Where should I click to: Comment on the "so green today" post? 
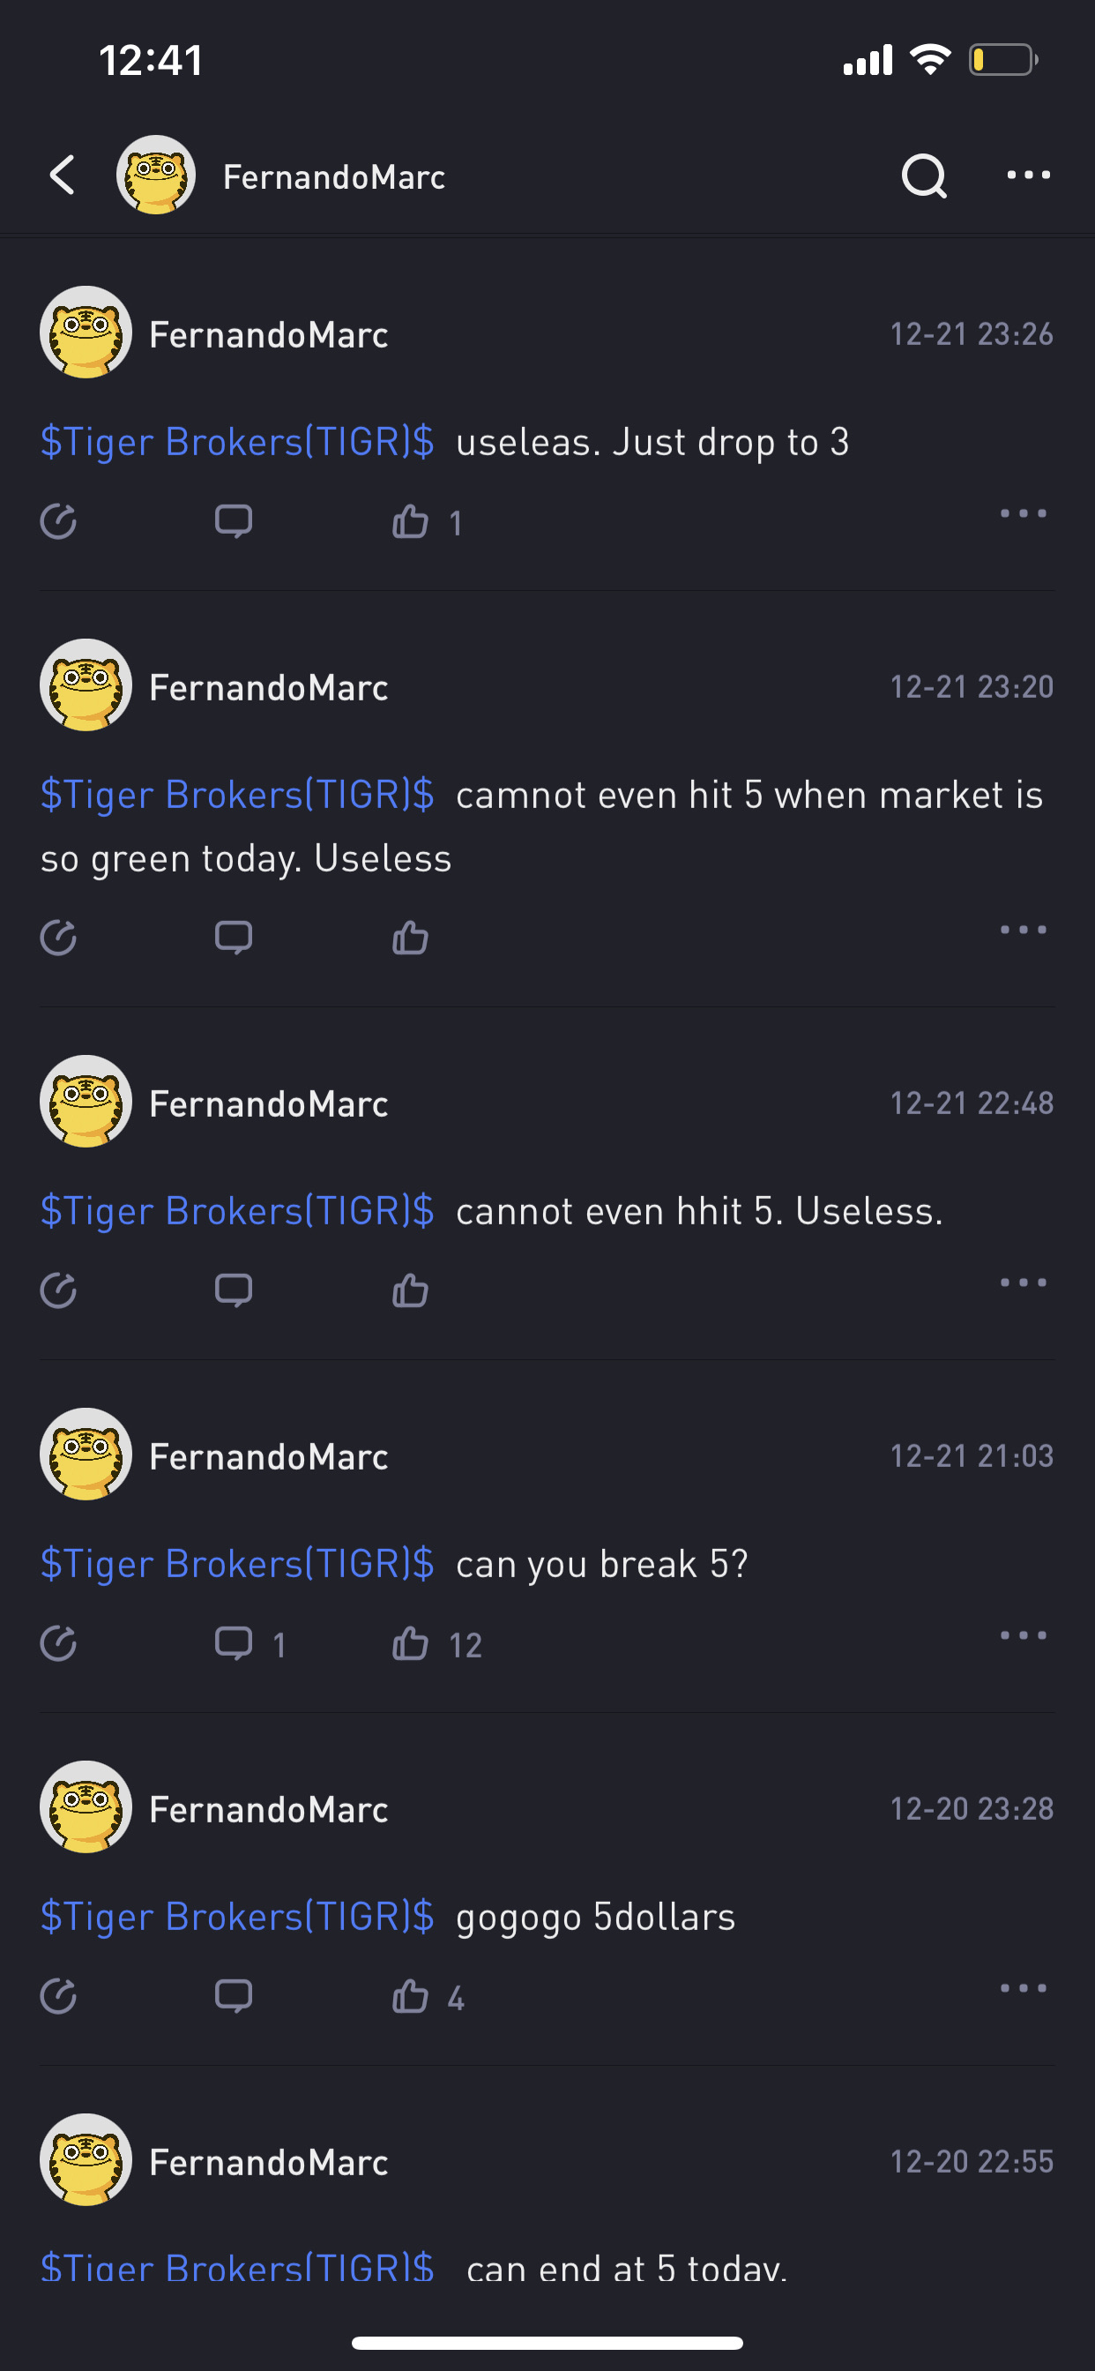[233, 938]
